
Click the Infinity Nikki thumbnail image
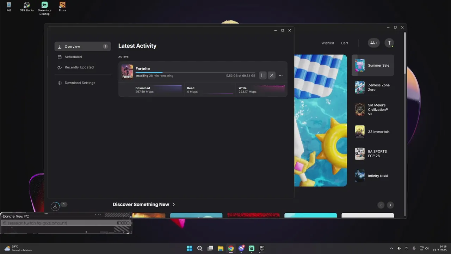click(360, 176)
